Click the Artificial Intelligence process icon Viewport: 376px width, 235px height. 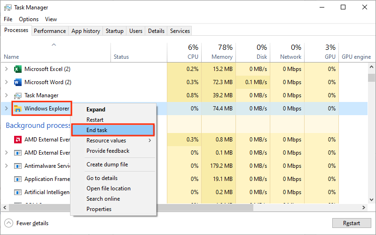click(17, 192)
